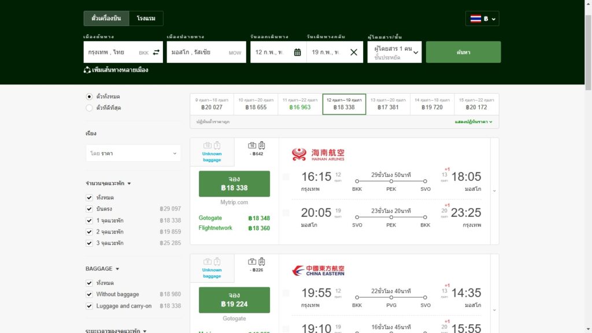Expand the passengers and class dropdown
The image size is (592, 333).
click(x=394, y=53)
